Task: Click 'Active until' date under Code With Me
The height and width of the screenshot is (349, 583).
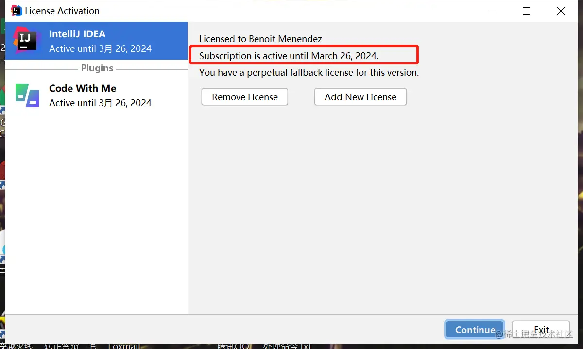Action: pos(100,103)
